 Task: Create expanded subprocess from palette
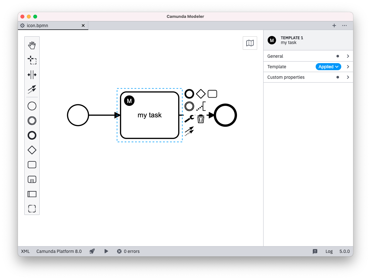[32, 180]
